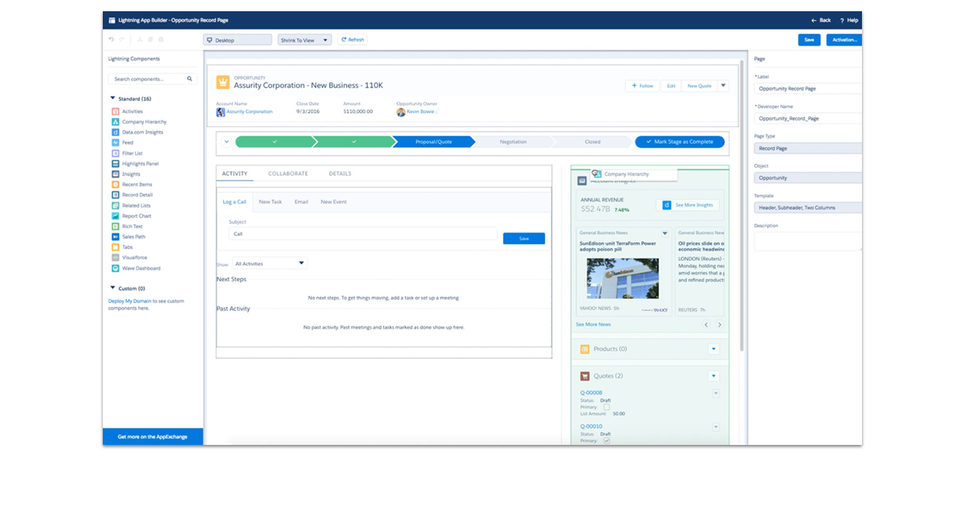Screen dimensions: 964x514
Task: Click the Undo arrow in toolbar
Action: (112, 39)
